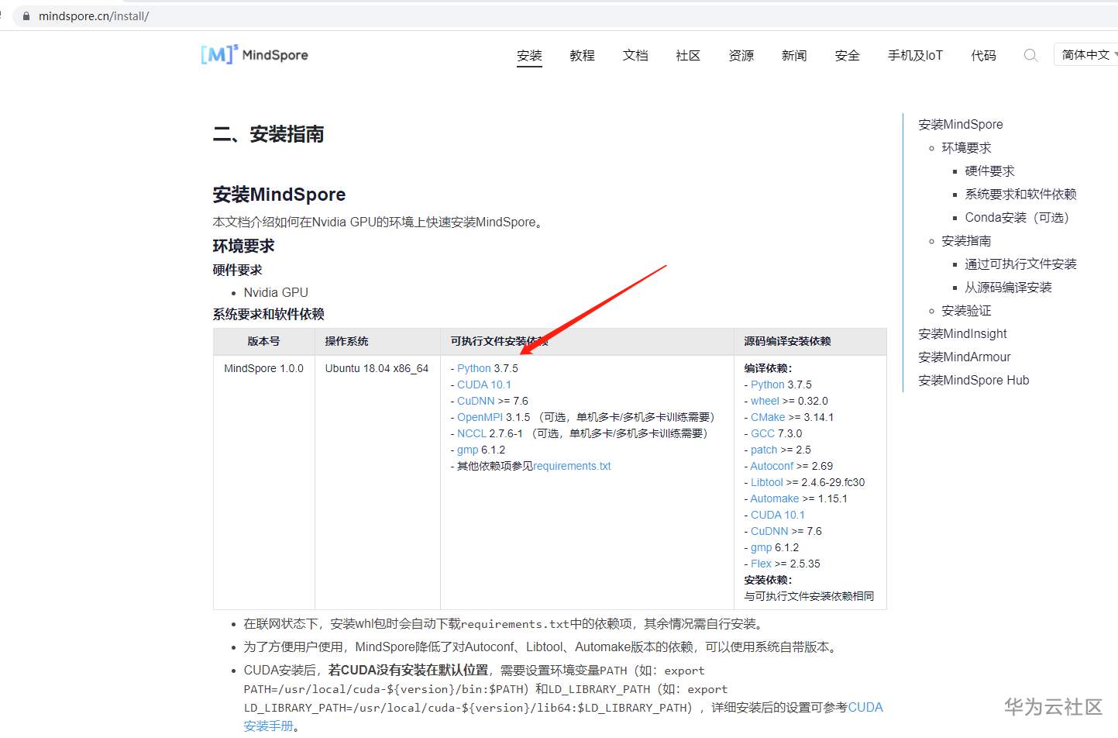
Task: Open the NCCL link
Action: click(472, 433)
